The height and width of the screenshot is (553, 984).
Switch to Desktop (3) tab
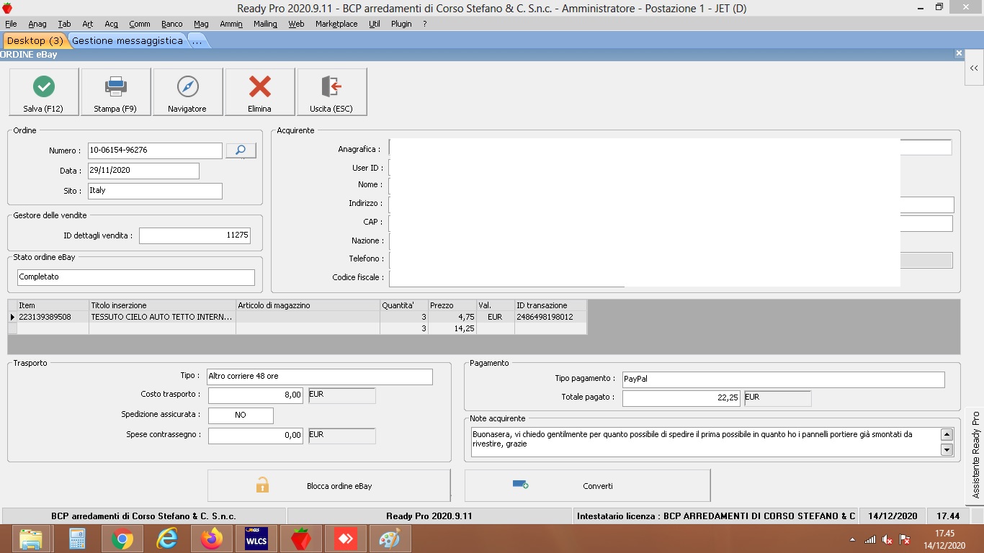(35, 41)
